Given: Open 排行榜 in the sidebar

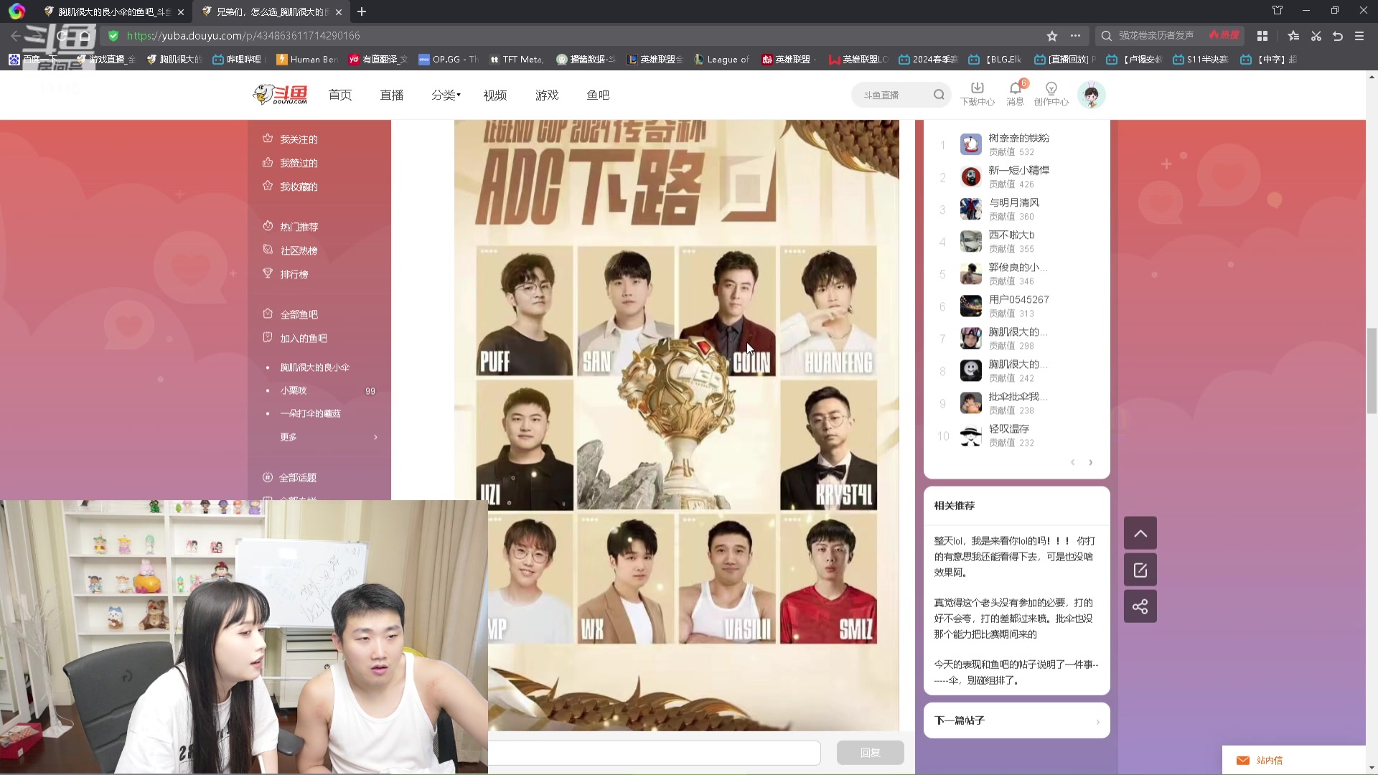Looking at the screenshot, I should coord(286,274).
